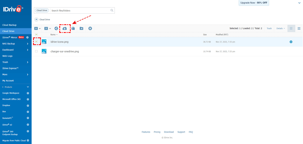This screenshot has height=144, width=303.
Task: Select Cloud Drive in the sidebar
Action: tap(16, 31)
